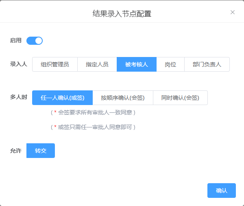Select 组织管理员 as the 录入人
This screenshot has height=206, width=244.
tap(55, 64)
